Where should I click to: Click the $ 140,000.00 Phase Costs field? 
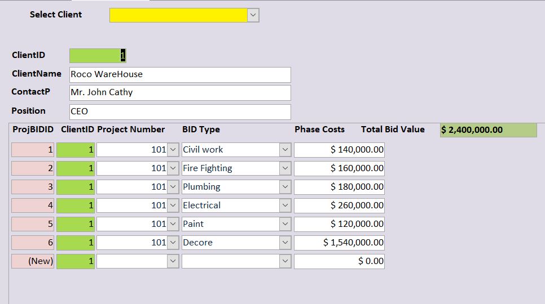[x=339, y=150]
